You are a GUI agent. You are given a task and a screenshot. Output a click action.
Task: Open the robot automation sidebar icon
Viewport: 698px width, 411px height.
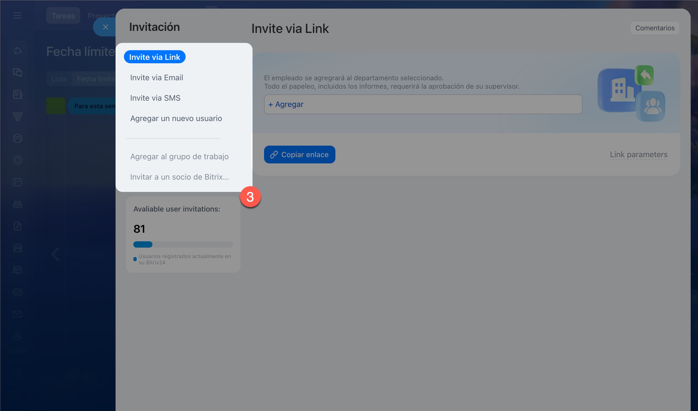click(x=18, y=204)
